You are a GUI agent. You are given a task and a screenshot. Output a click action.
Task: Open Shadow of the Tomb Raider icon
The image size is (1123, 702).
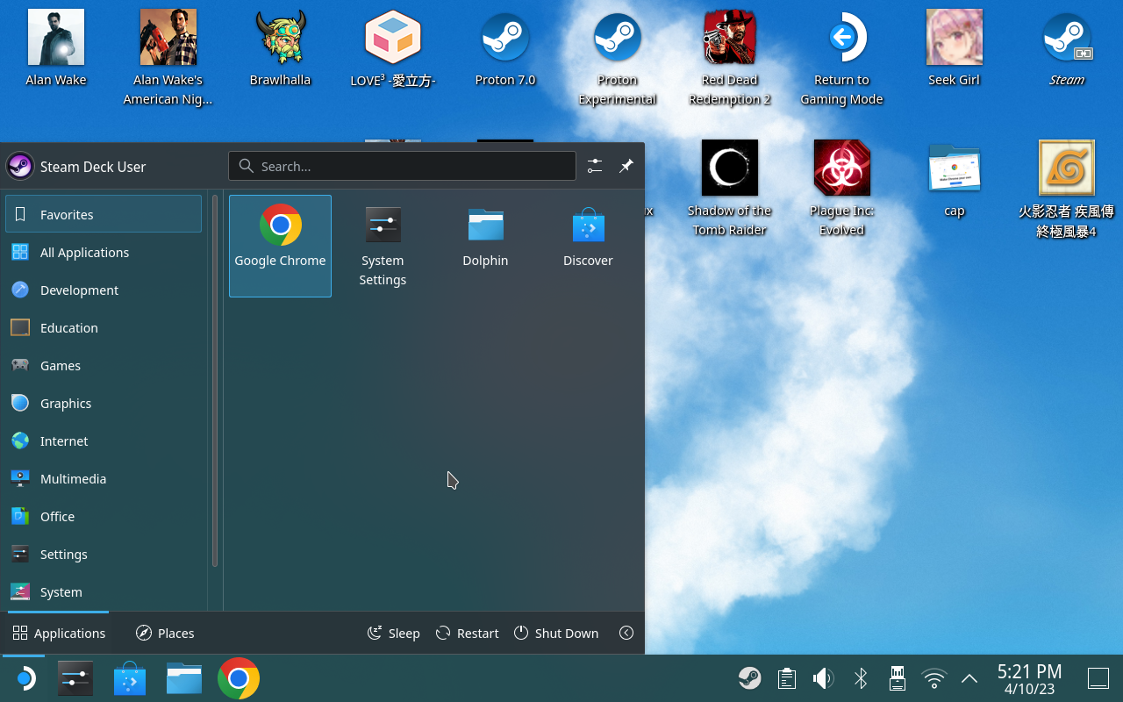tap(730, 189)
